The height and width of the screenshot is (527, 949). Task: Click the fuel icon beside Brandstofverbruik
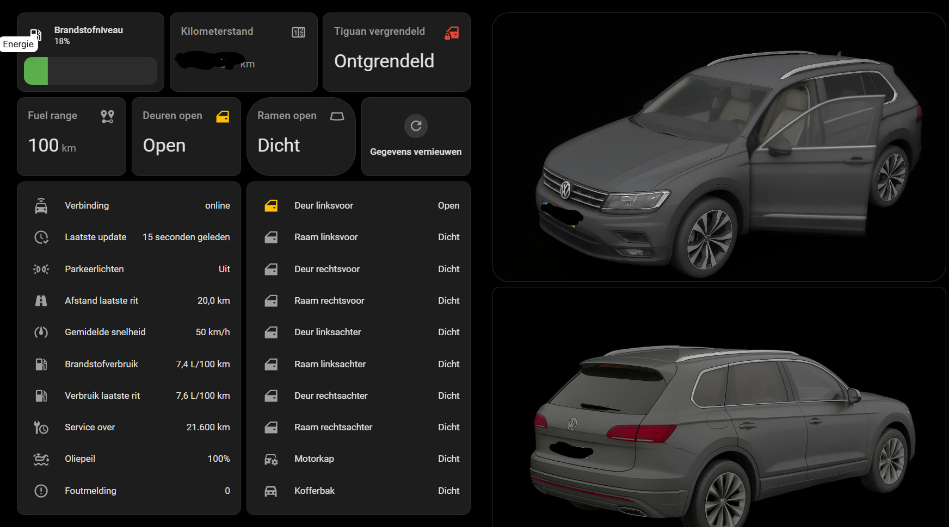[41, 364]
